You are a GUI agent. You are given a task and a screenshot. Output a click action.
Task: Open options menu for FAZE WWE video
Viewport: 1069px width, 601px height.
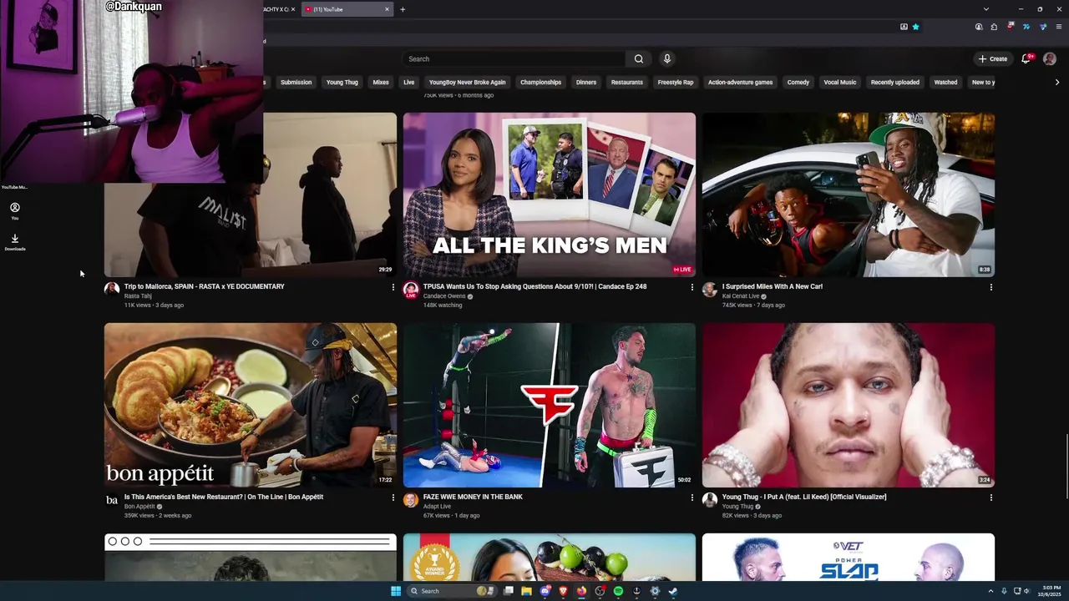(x=692, y=497)
